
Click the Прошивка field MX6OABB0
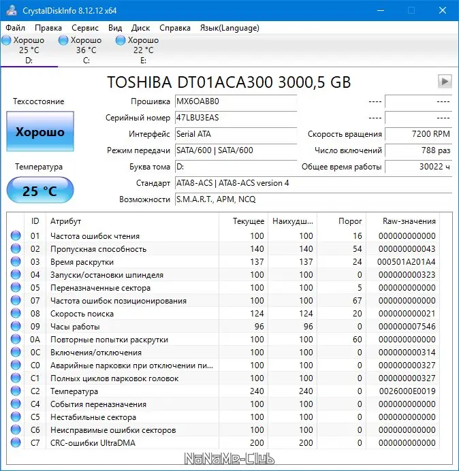click(x=236, y=101)
